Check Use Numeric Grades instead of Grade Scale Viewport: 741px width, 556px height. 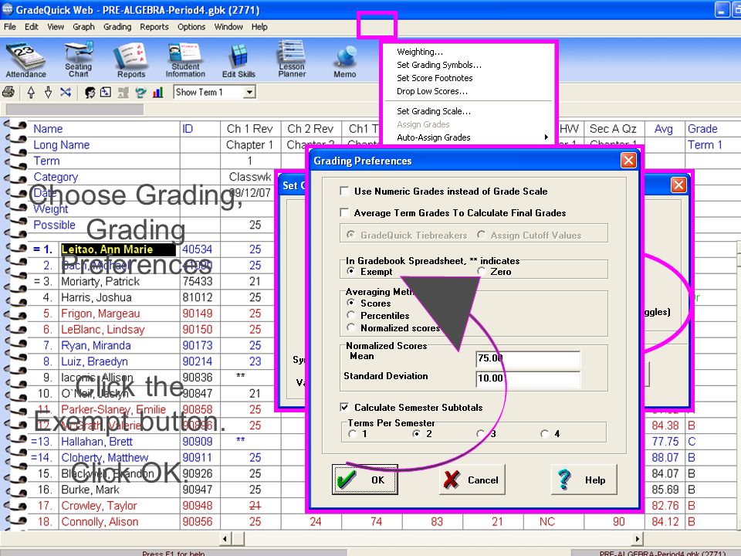[x=345, y=191]
